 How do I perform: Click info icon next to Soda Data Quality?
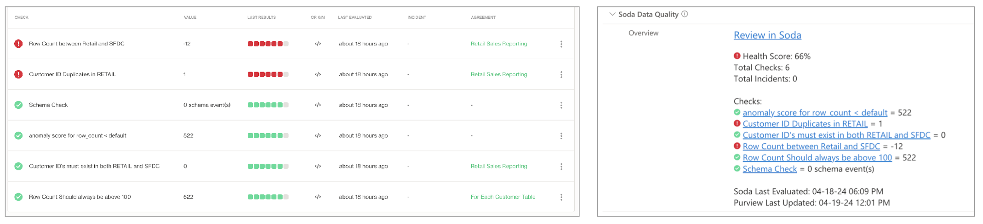pyautogui.click(x=685, y=14)
